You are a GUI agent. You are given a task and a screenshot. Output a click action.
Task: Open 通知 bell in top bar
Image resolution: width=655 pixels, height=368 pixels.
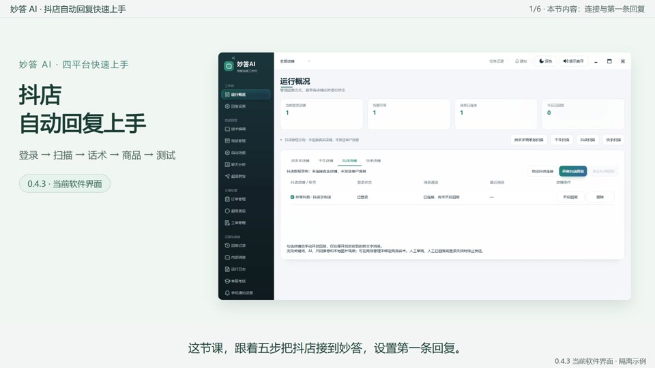coord(521,61)
